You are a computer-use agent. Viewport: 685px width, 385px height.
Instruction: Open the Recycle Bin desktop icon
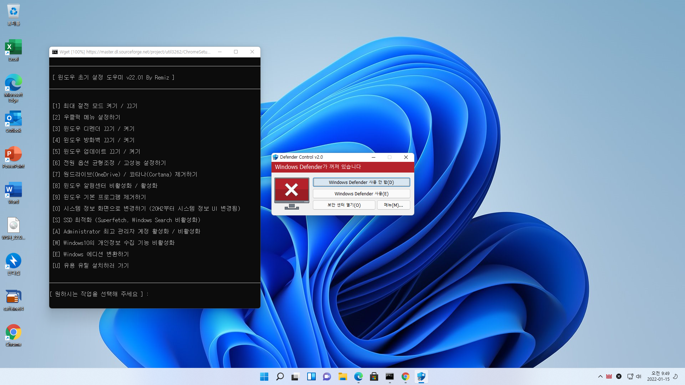14,15
